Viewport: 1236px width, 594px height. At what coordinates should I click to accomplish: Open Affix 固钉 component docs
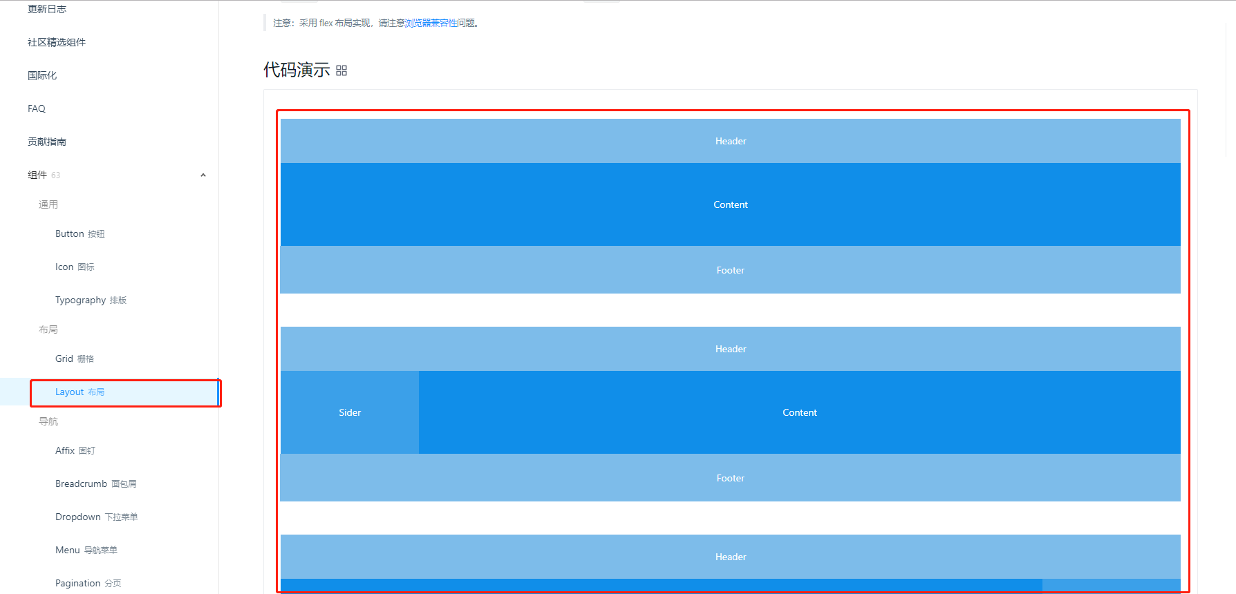(x=75, y=450)
